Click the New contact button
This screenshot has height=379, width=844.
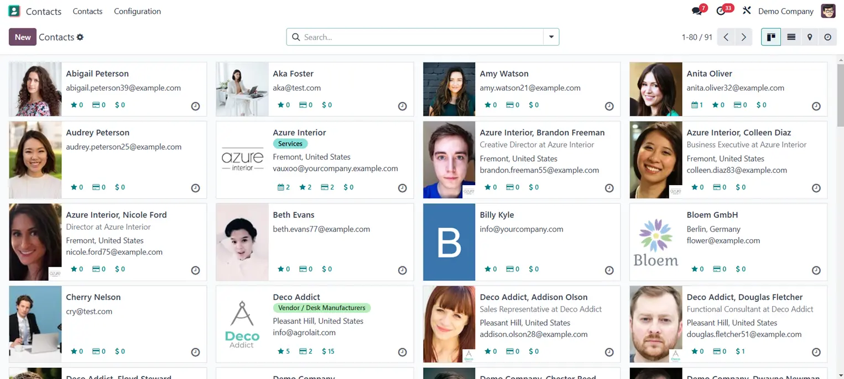point(23,37)
